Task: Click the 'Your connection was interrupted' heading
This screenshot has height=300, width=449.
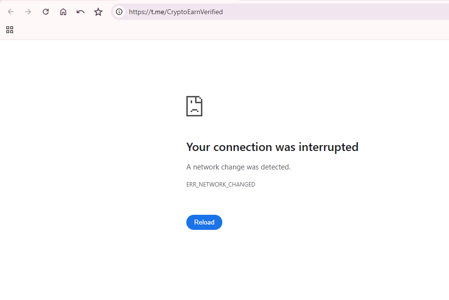Action: [x=272, y=147]
